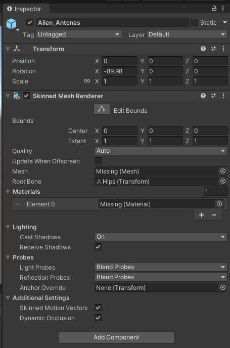The width and height of the screenshot is (230, 348).
Task: Open the object picker for Mesh
Action: [223, 171]
